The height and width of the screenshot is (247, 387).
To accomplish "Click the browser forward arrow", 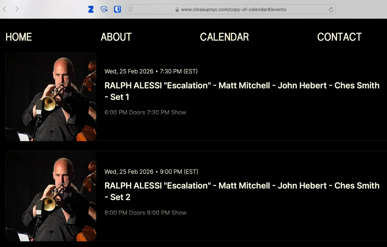I will (17, 9).
